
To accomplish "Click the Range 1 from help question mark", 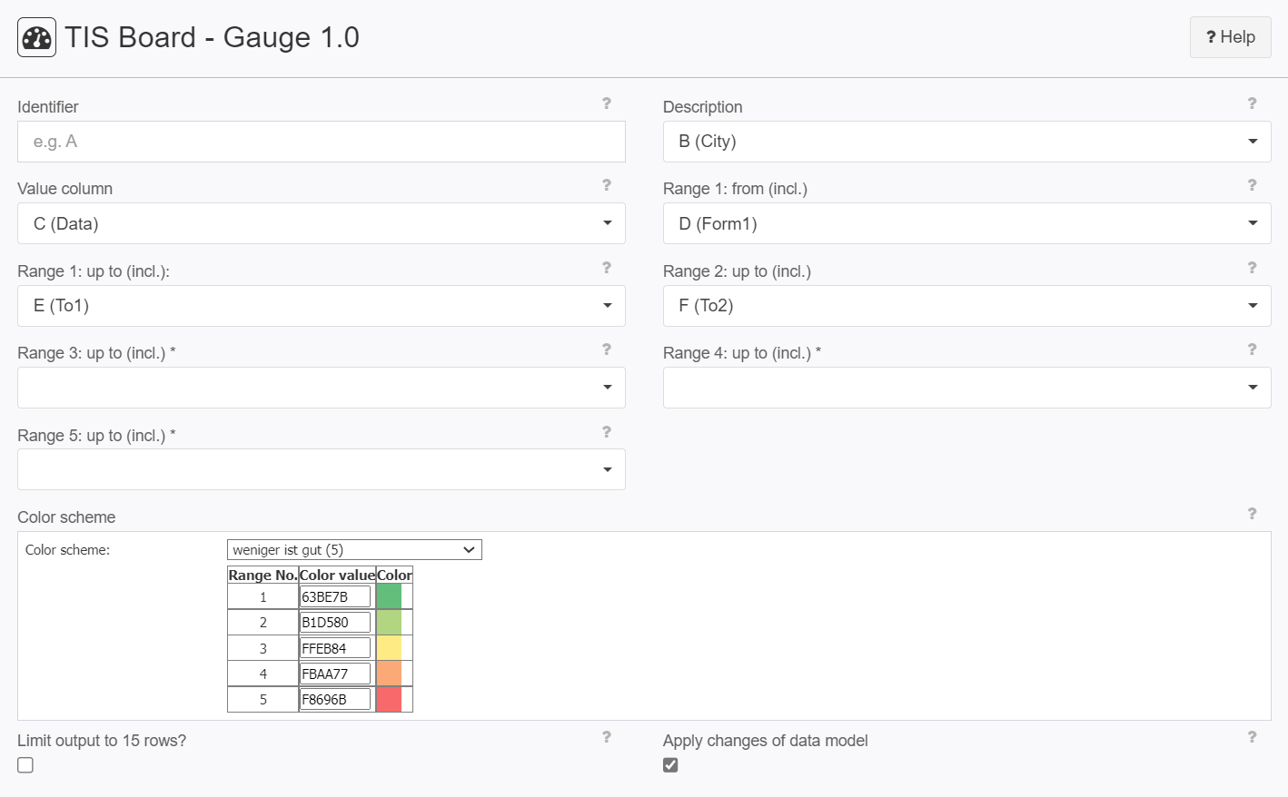I will point(1252,185).
